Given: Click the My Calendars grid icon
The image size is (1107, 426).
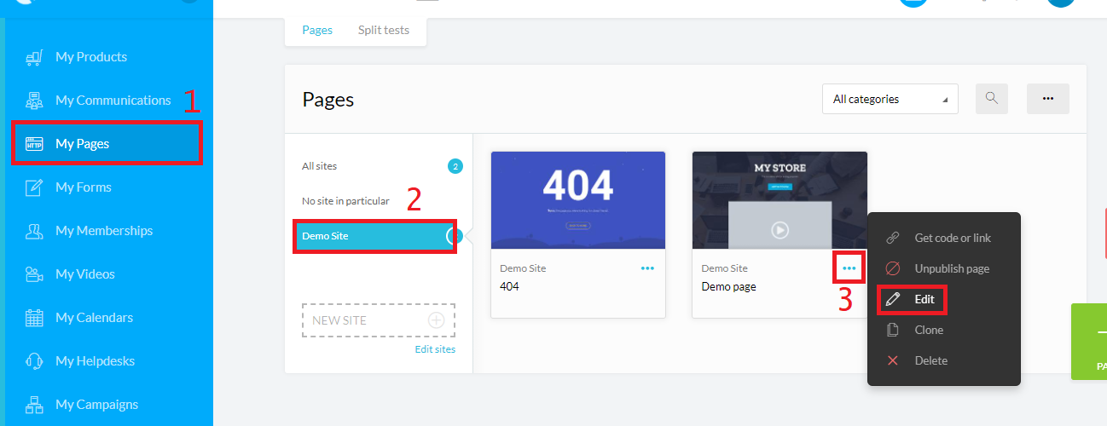Looking at the screenshot, I should tap(34, 318).
